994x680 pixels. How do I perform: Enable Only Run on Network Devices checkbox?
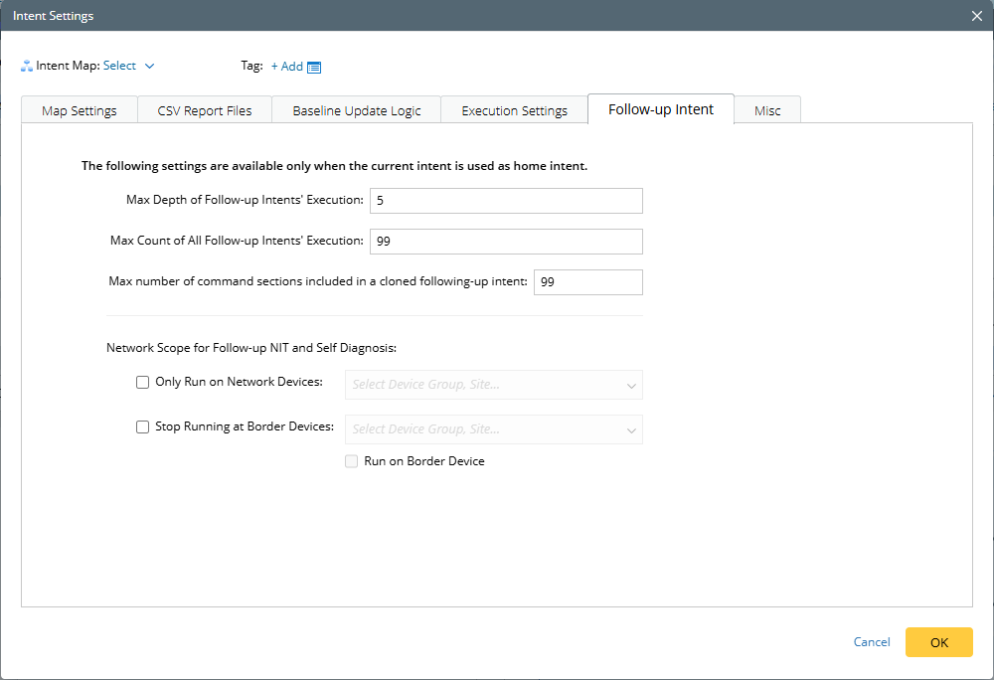click(143, 383)
